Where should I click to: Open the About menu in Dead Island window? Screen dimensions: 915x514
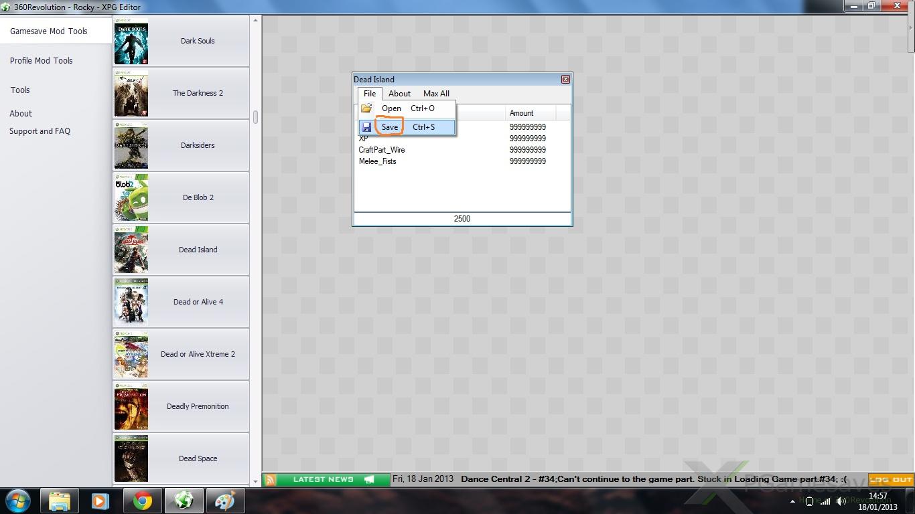coord(399,94)
